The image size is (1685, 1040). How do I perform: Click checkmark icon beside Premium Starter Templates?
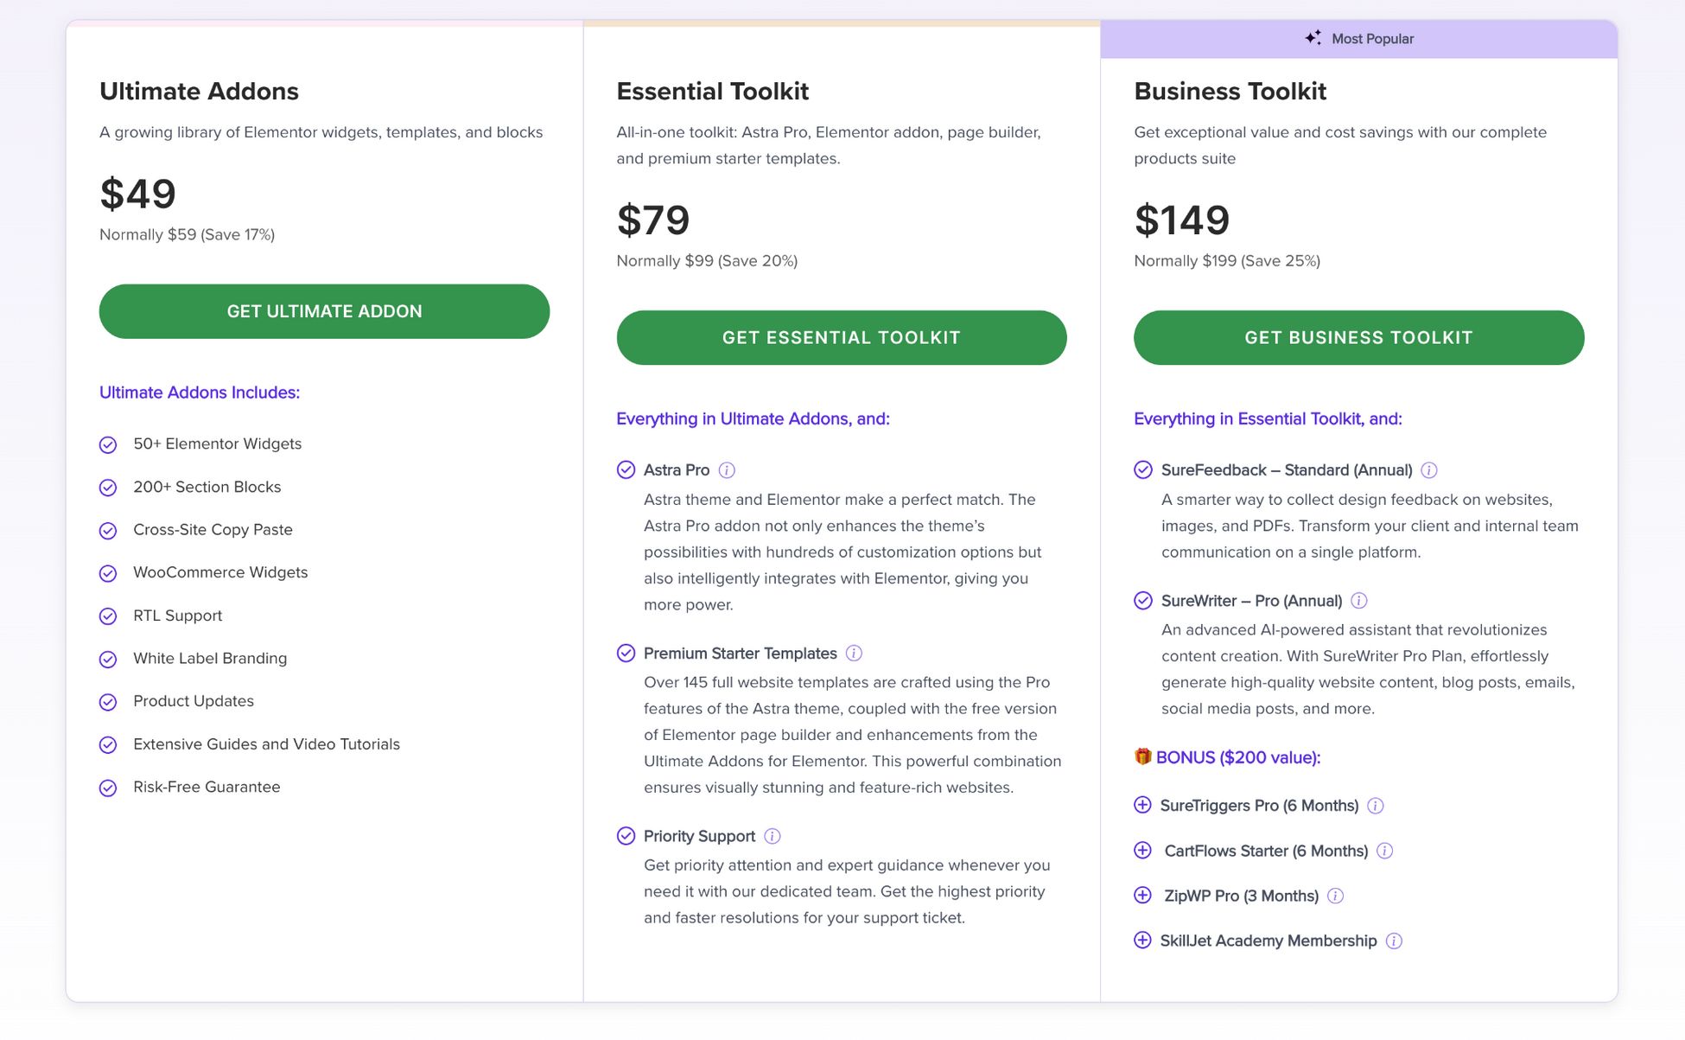626,653
